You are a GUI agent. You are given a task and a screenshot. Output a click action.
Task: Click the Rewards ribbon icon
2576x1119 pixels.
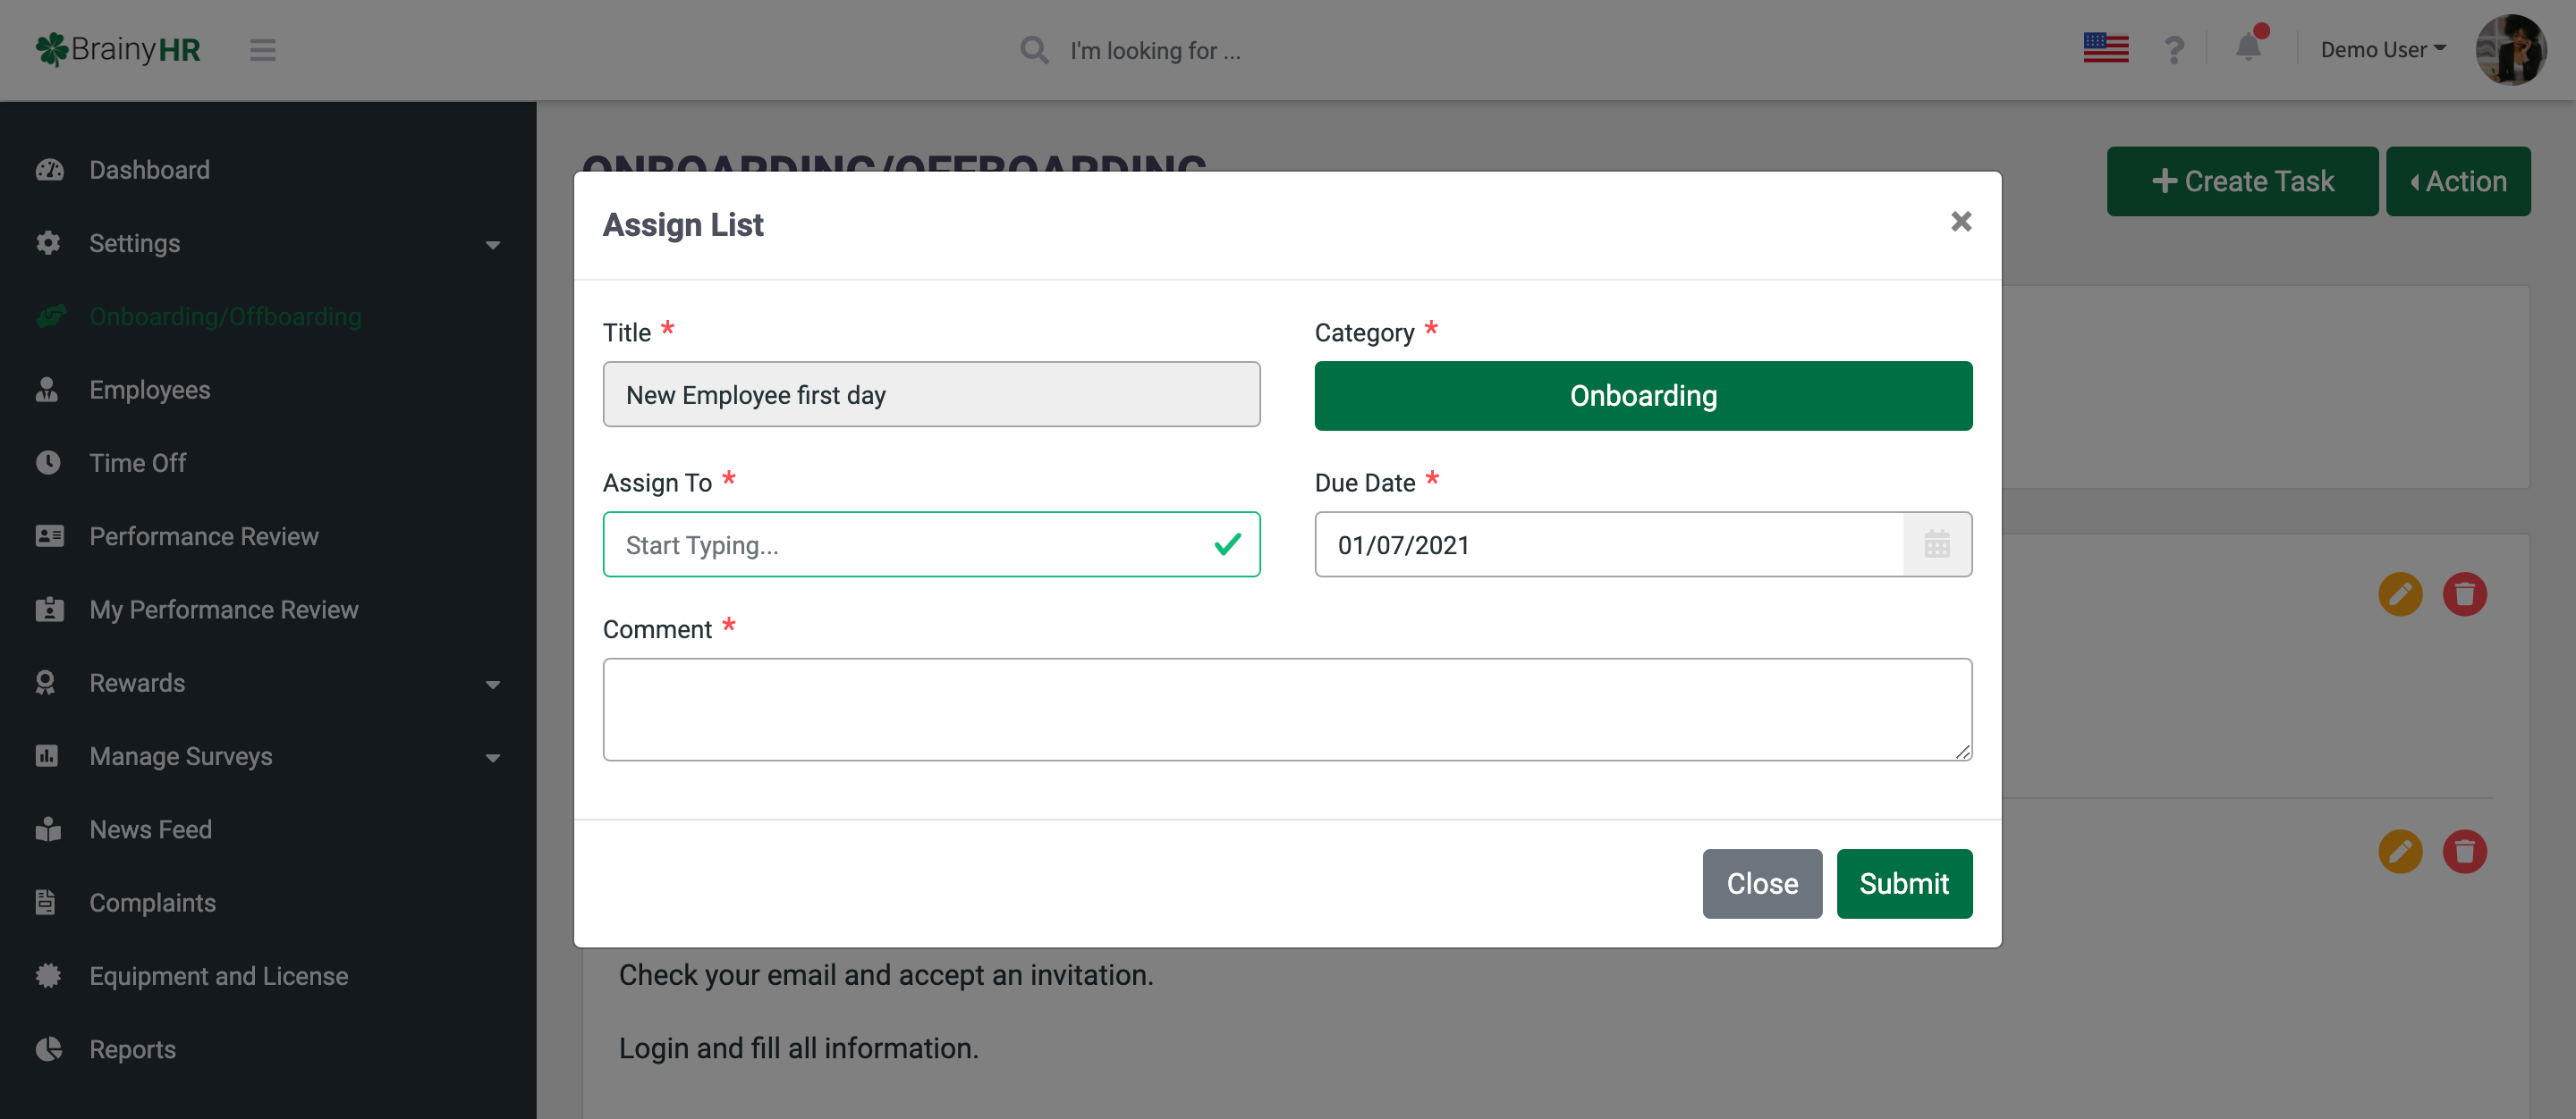45,682
